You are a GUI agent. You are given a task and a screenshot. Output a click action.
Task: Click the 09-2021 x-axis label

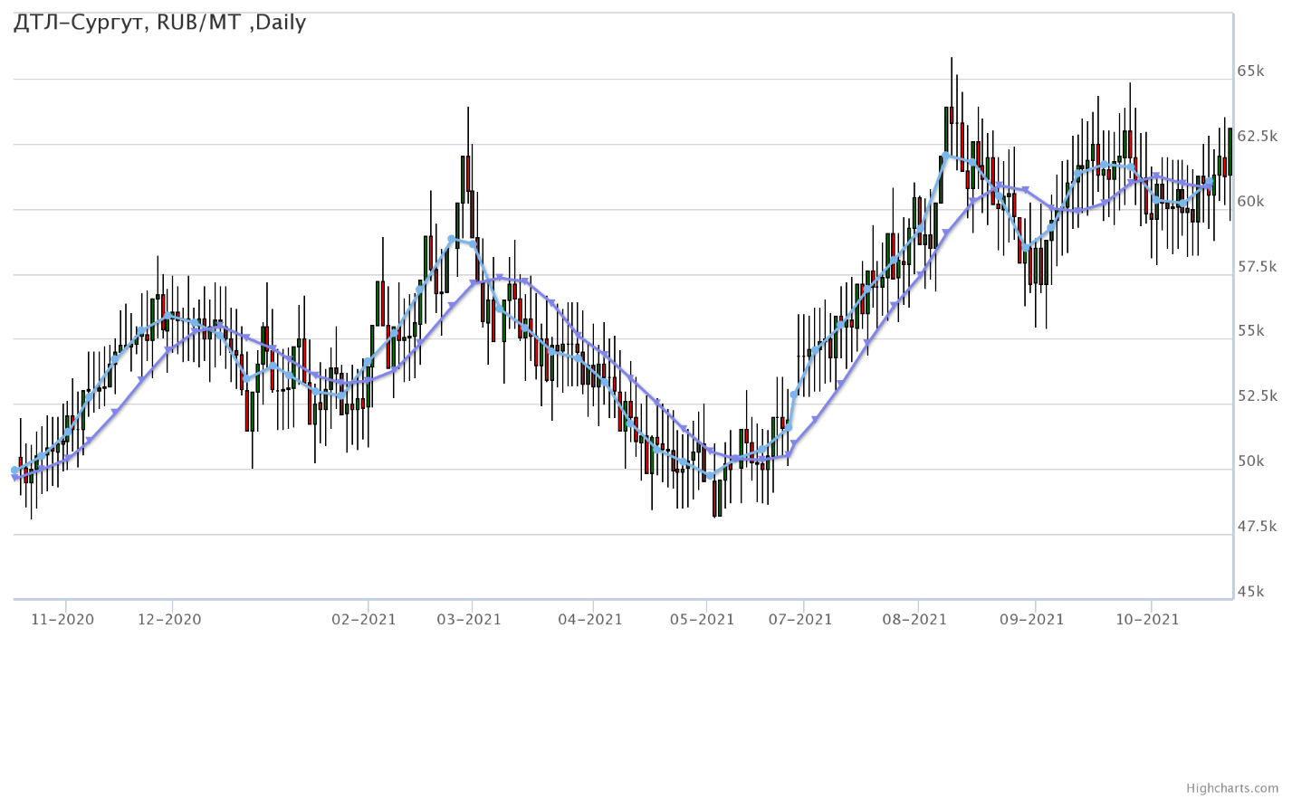(1032, 619)
